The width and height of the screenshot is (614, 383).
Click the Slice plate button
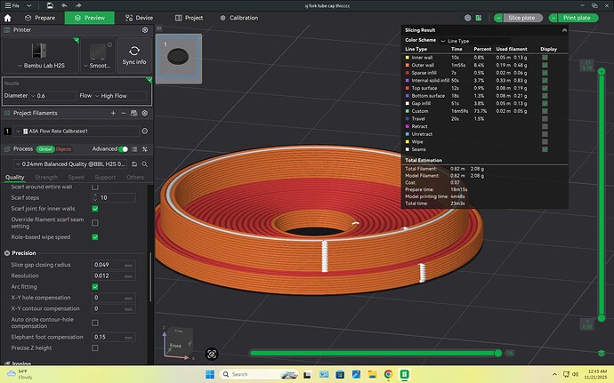click(x=522, y=18)
